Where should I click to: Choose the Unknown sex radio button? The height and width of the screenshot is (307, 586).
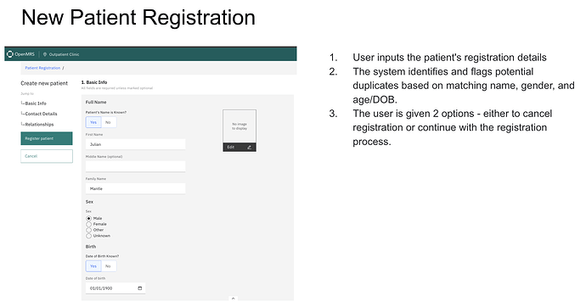click(x=88, y=236)
